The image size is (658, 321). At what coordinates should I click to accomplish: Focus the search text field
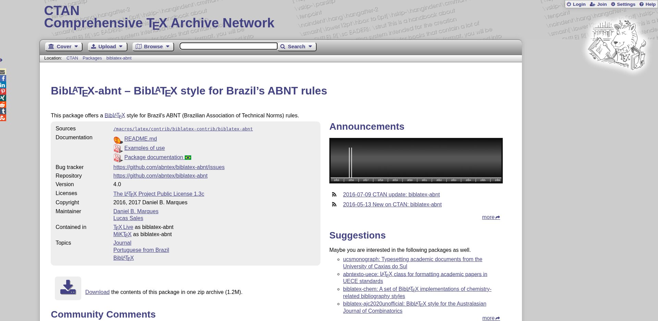coord(229,46)
